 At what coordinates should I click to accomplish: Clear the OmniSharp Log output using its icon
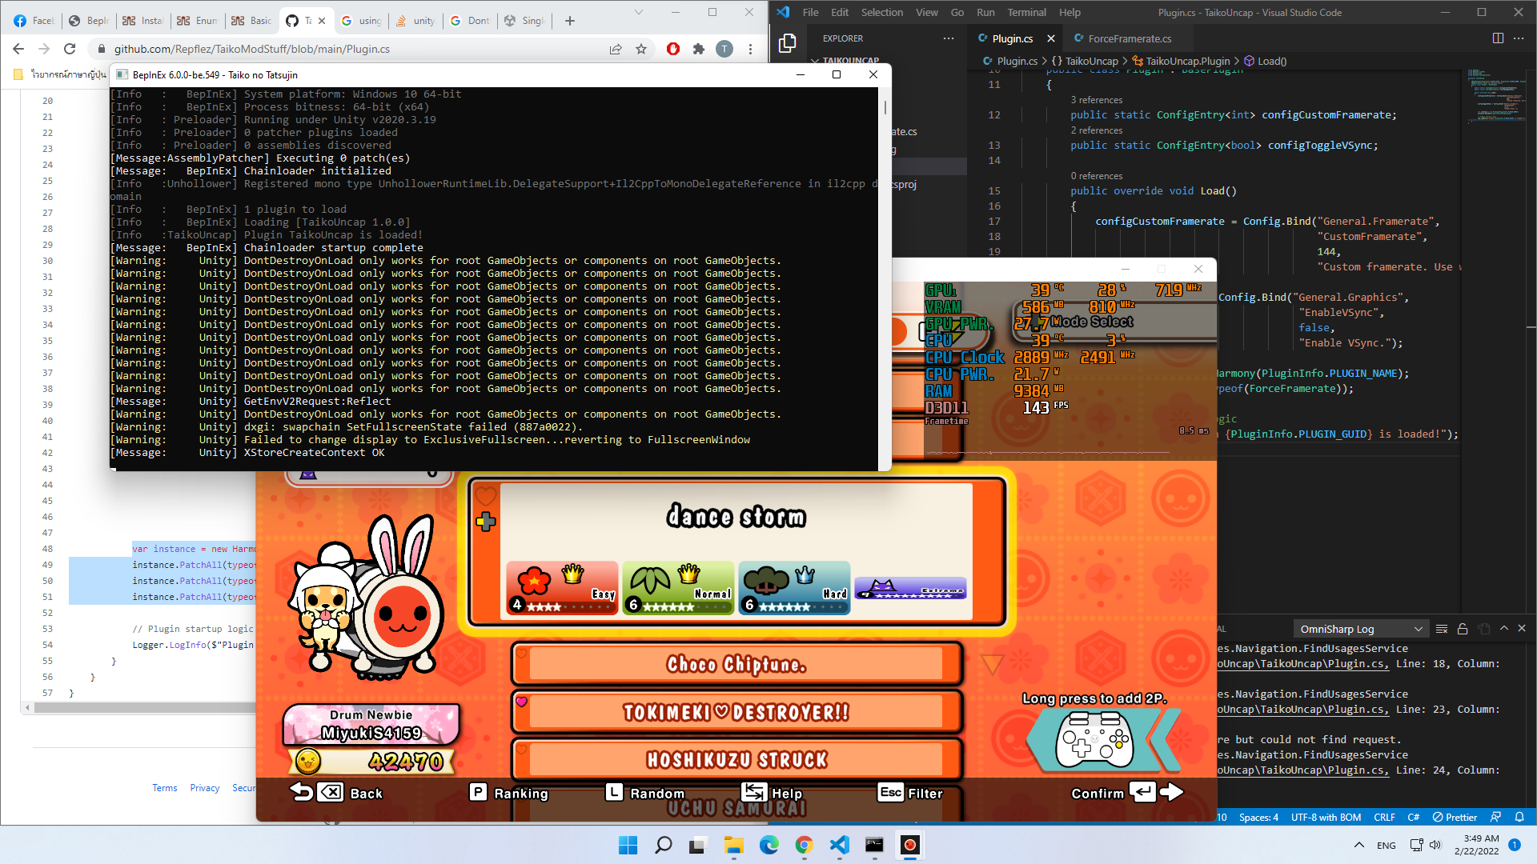coord(1441,629)
